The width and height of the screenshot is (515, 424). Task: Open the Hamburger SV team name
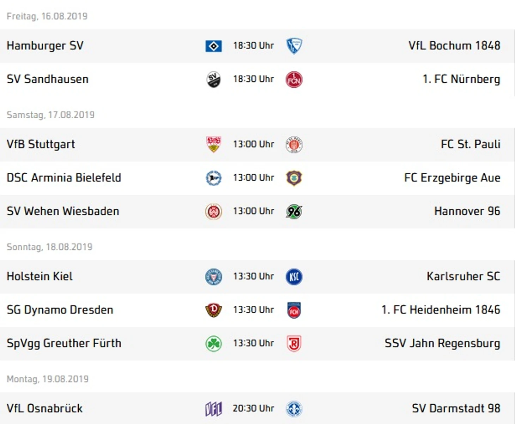coord(45,46)
